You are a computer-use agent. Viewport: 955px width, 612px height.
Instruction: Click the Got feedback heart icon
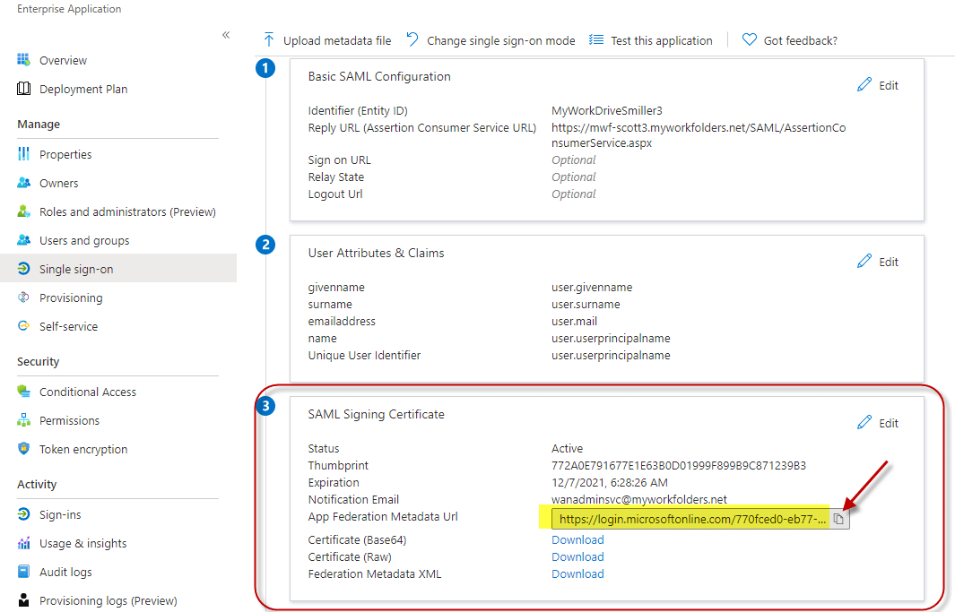tap(750, 40)
